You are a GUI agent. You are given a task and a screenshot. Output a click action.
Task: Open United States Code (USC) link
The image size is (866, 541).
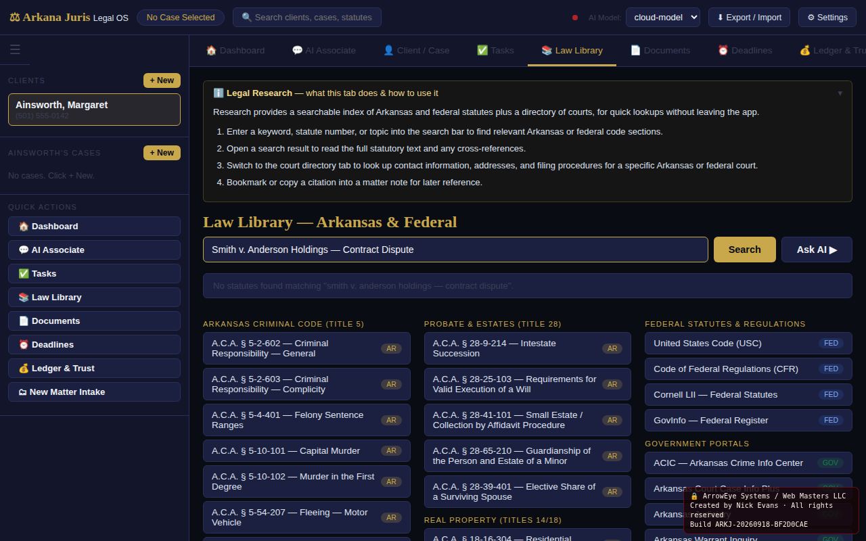click(x=748, y=343)
